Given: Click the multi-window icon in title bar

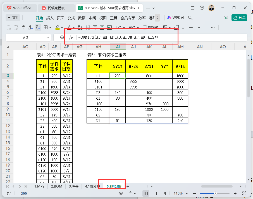Looking at the screenshot, I should [193, 8].
